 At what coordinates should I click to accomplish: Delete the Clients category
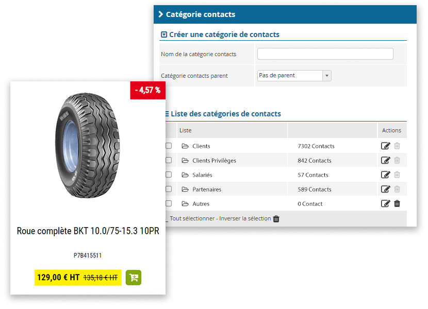coord(397,146)
